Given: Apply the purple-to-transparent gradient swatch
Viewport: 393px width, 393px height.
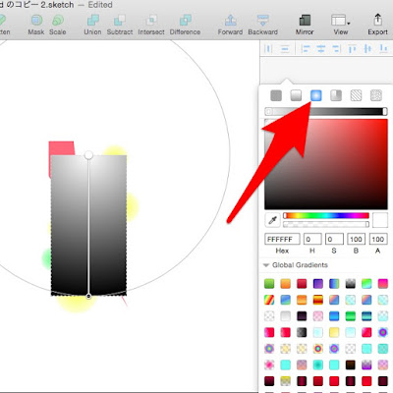Looking at the screenshot, I should click(366, 365).
